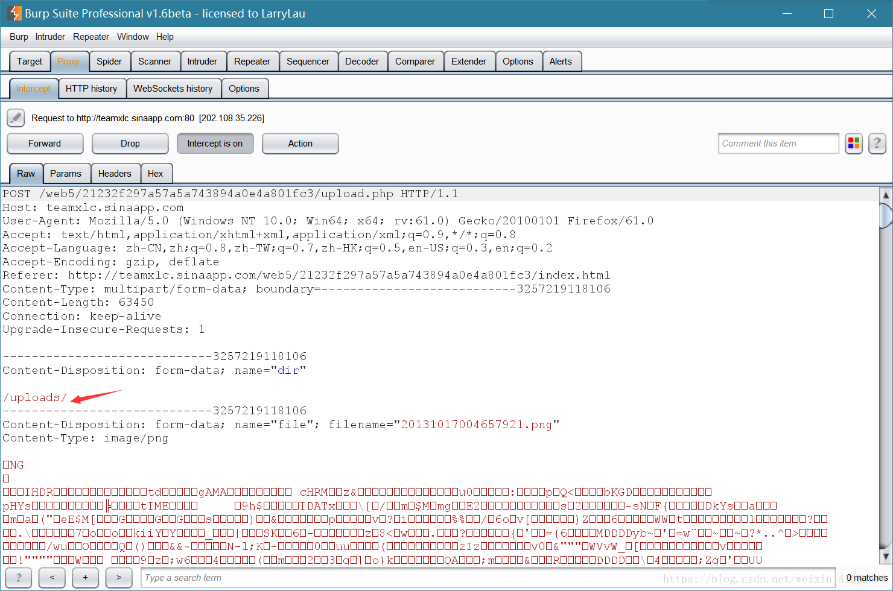Open the Proxy Options sub-tab
The height and width of the screenshot is (591, 893).
tap(244, 89)
